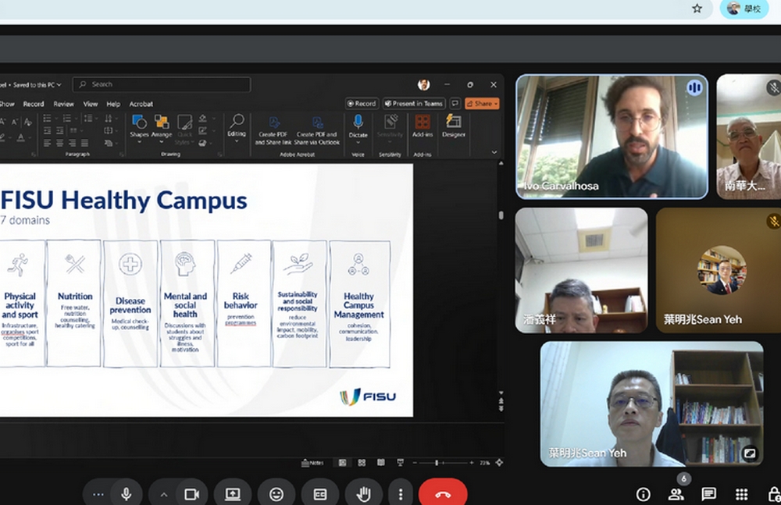Expand the video settings chevron
Viewport: 781px width, 505px height.
click(164, 495)
